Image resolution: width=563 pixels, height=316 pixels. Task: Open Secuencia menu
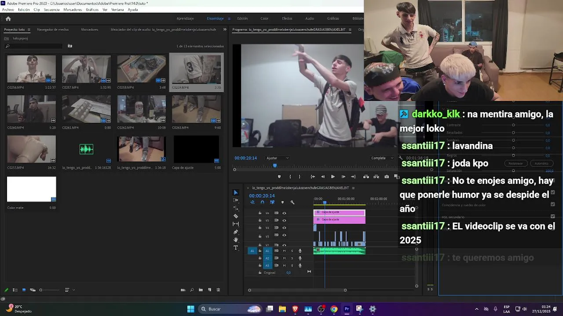tap(51, 10)
